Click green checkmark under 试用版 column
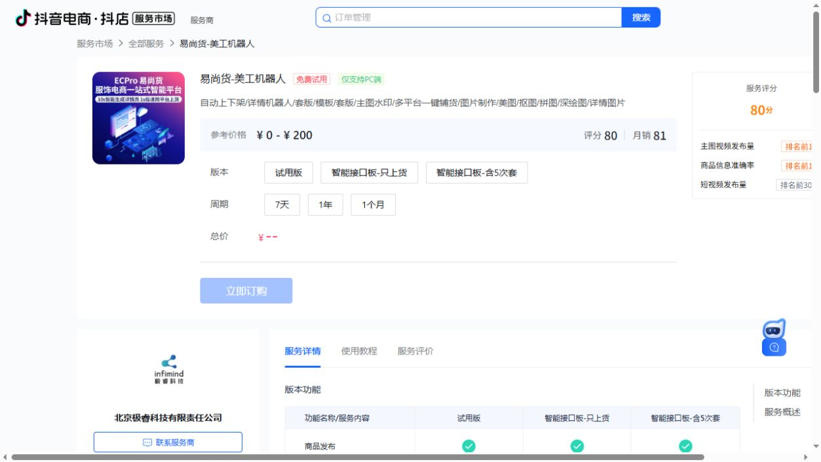 (468, 446)
